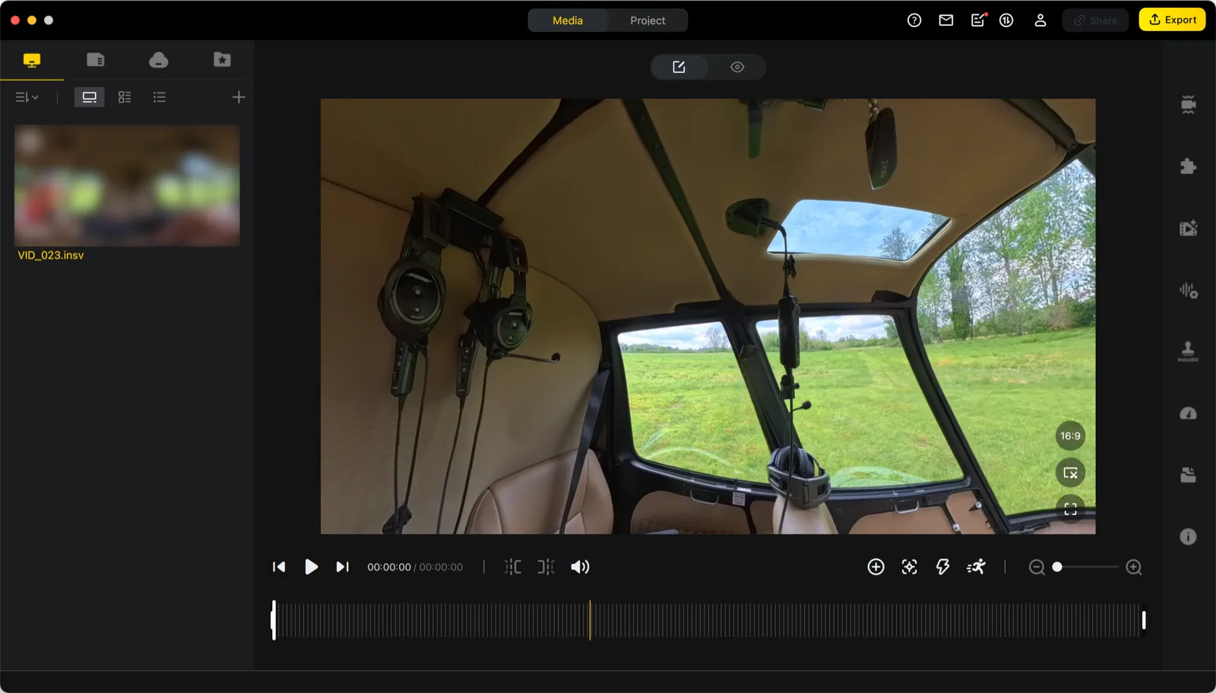Open the plugin puzzle piece panel
This screenshot has height=693, width=1216.
pos(1189,166)
